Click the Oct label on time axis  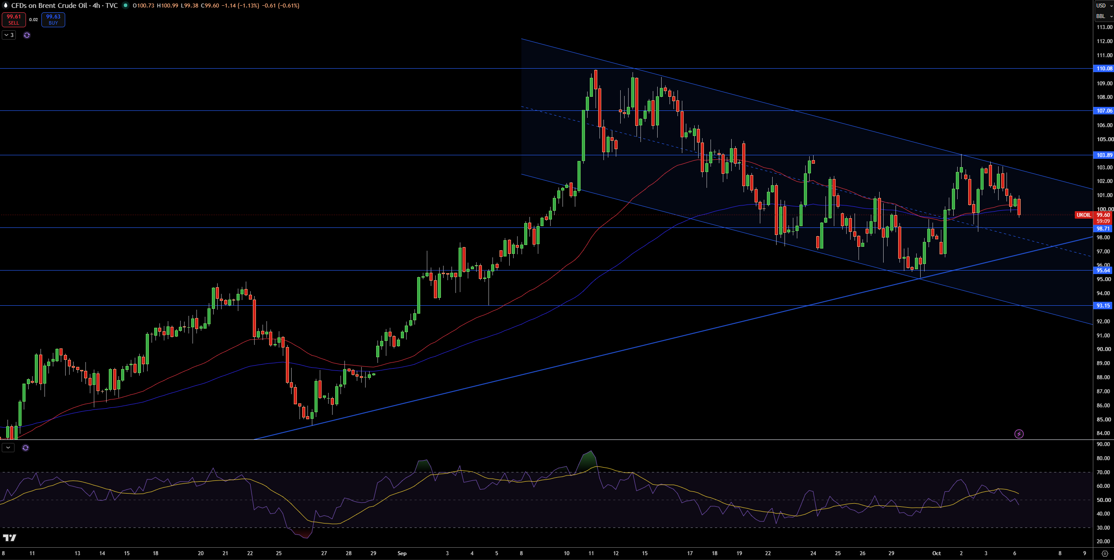click(936, 553)
